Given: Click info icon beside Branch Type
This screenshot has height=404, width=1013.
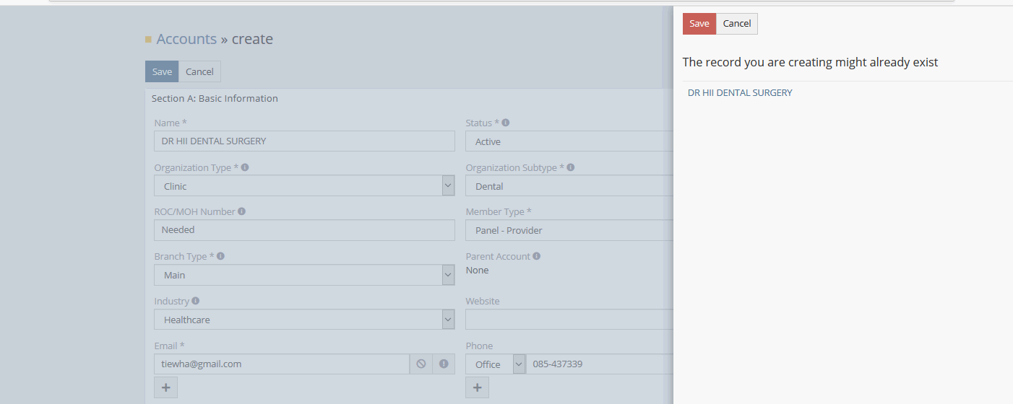Looking at the screenshot, I should pyautogui.click(x=220, y=256).
